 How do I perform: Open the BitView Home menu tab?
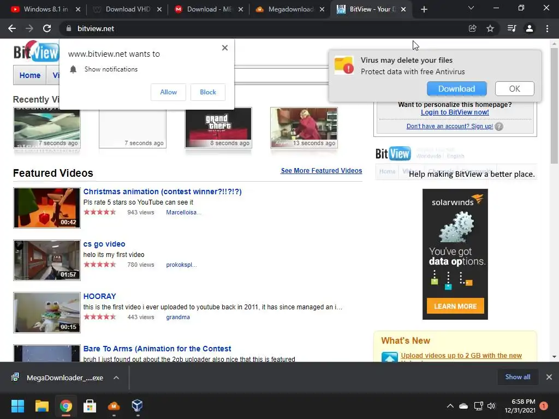tap(30, 75)
